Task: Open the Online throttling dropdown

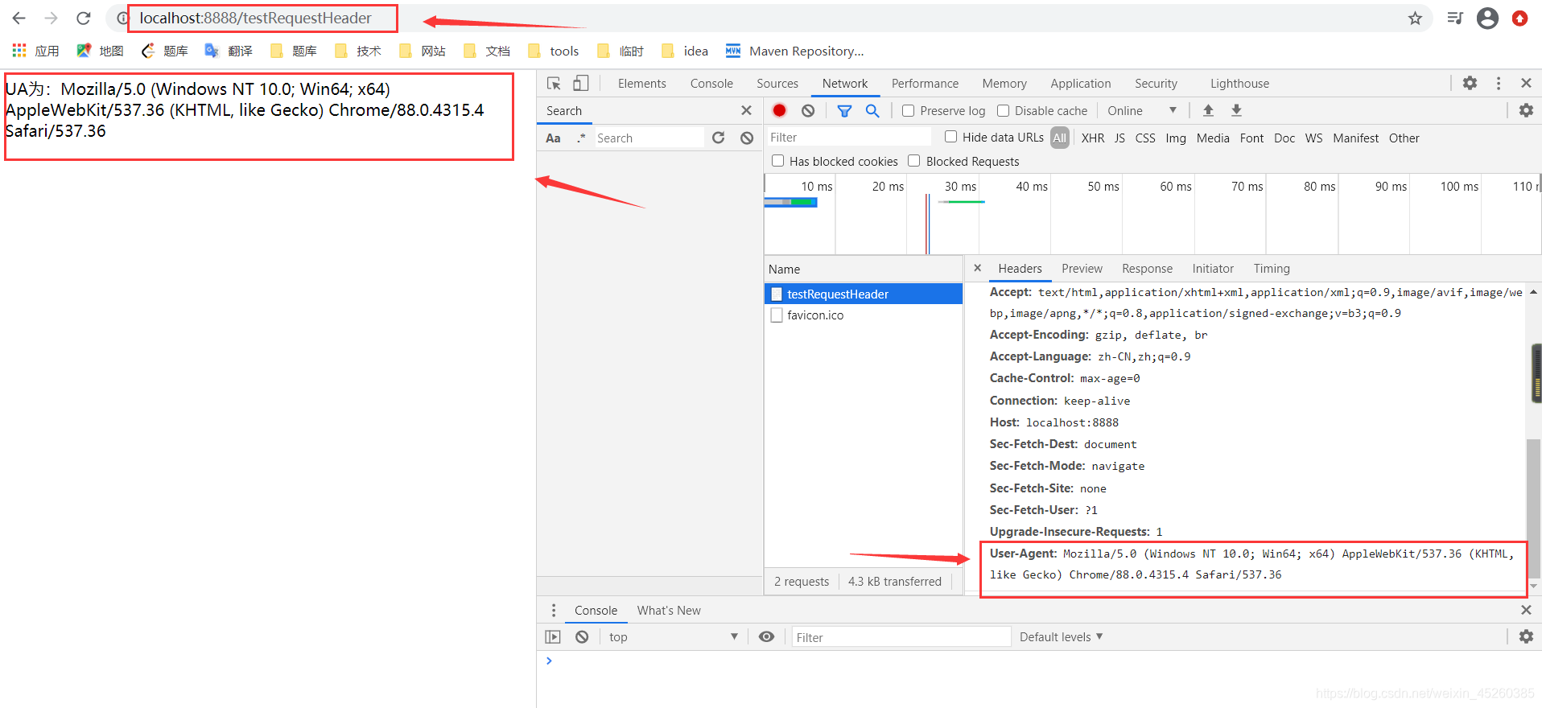Action: [x=1142, y=110]
